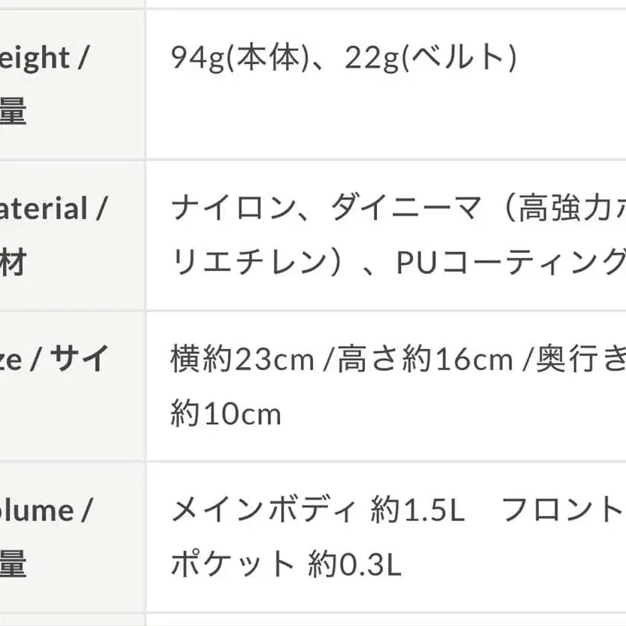The height and width of the screenshot is (626, 626).
Task: Click the ポケット 約0.3L text
Action: pos(286,564)
